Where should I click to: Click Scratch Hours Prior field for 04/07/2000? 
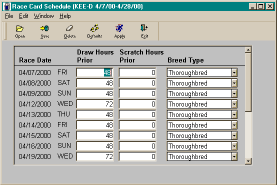(x=137, y=72)
